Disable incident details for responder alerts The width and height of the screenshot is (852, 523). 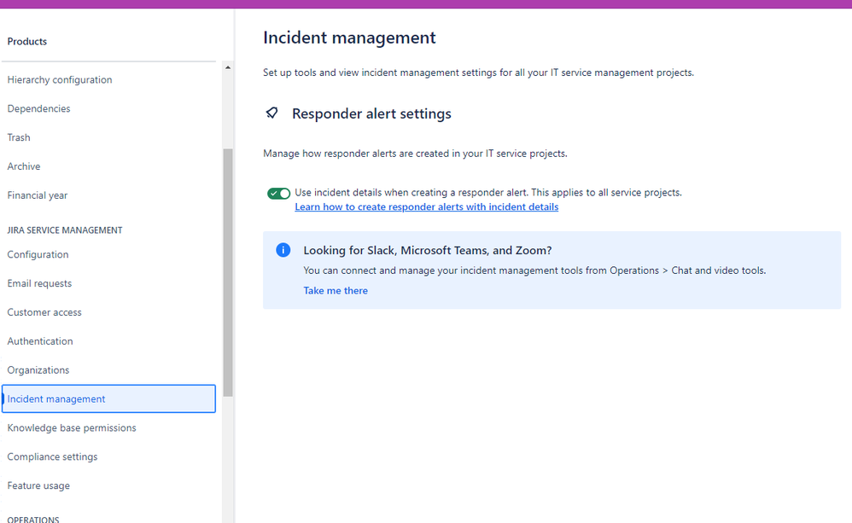pyautogui.click(x=278, y=193)
